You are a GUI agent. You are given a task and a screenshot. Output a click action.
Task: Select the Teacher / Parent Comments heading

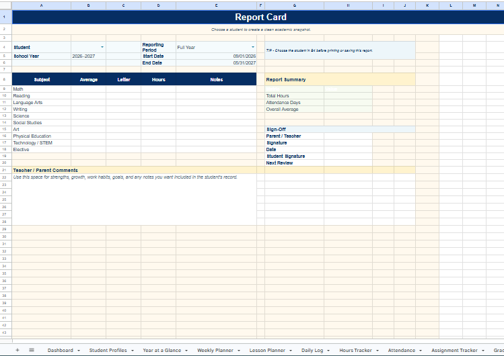coord(135,170)
